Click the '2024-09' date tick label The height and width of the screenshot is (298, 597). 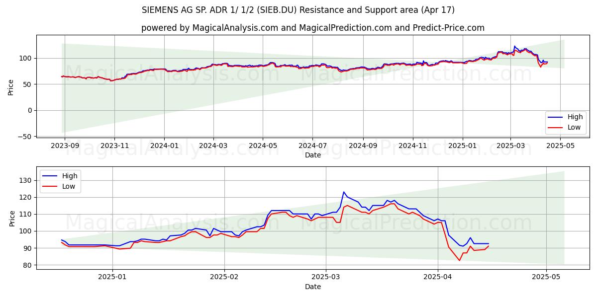point(363,146)
